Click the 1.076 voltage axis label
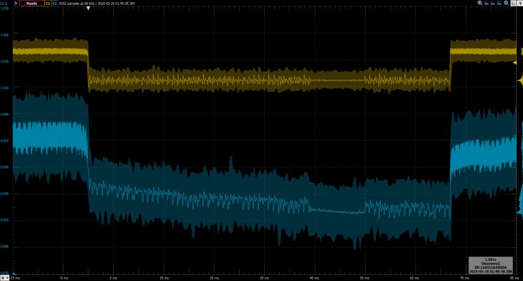This screenshot has width=523, height=281. point(5,8)
